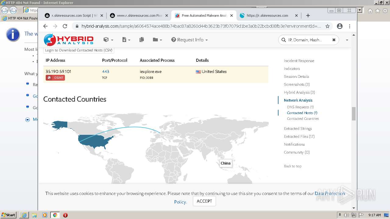This screenshot has width=390, height=219.
Task: Select IP address 35.190.59.101
Action: pos(58,71)
